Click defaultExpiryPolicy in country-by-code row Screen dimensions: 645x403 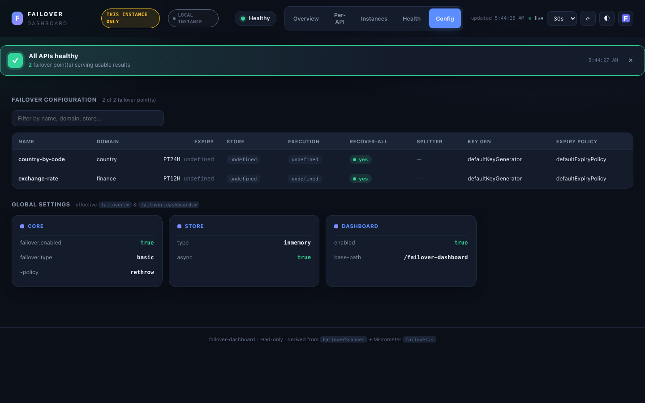581,159
